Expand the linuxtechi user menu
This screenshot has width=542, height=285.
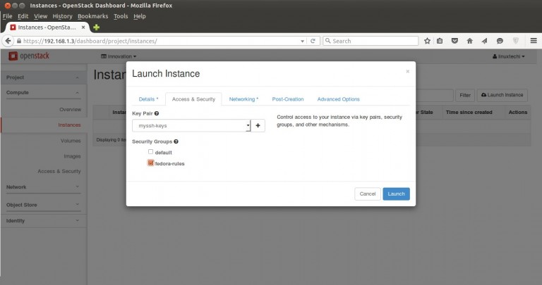click(x=507, y=56)
